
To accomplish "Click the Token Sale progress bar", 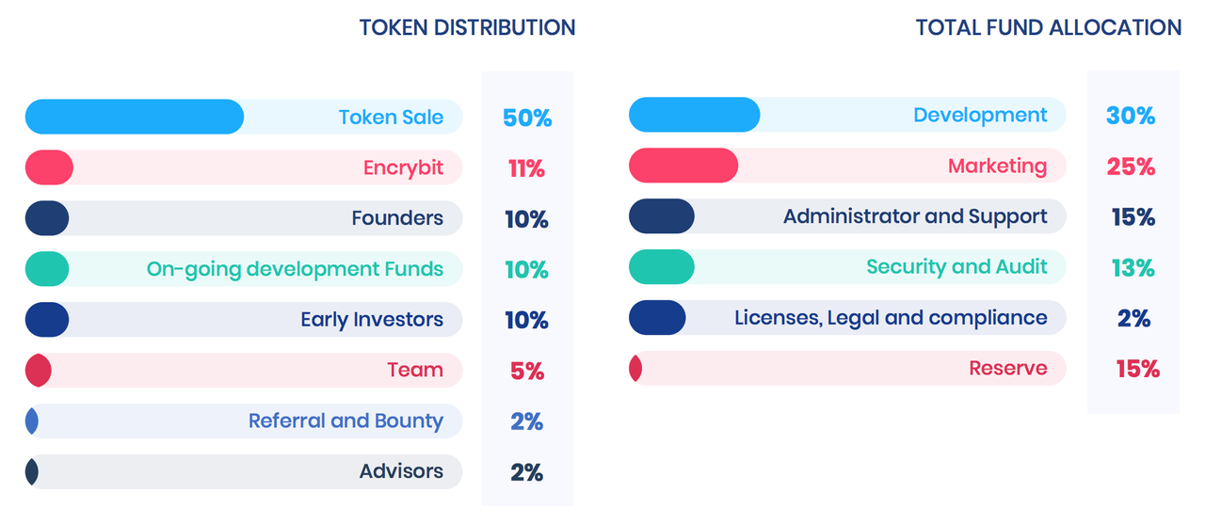I will point(244,117).
